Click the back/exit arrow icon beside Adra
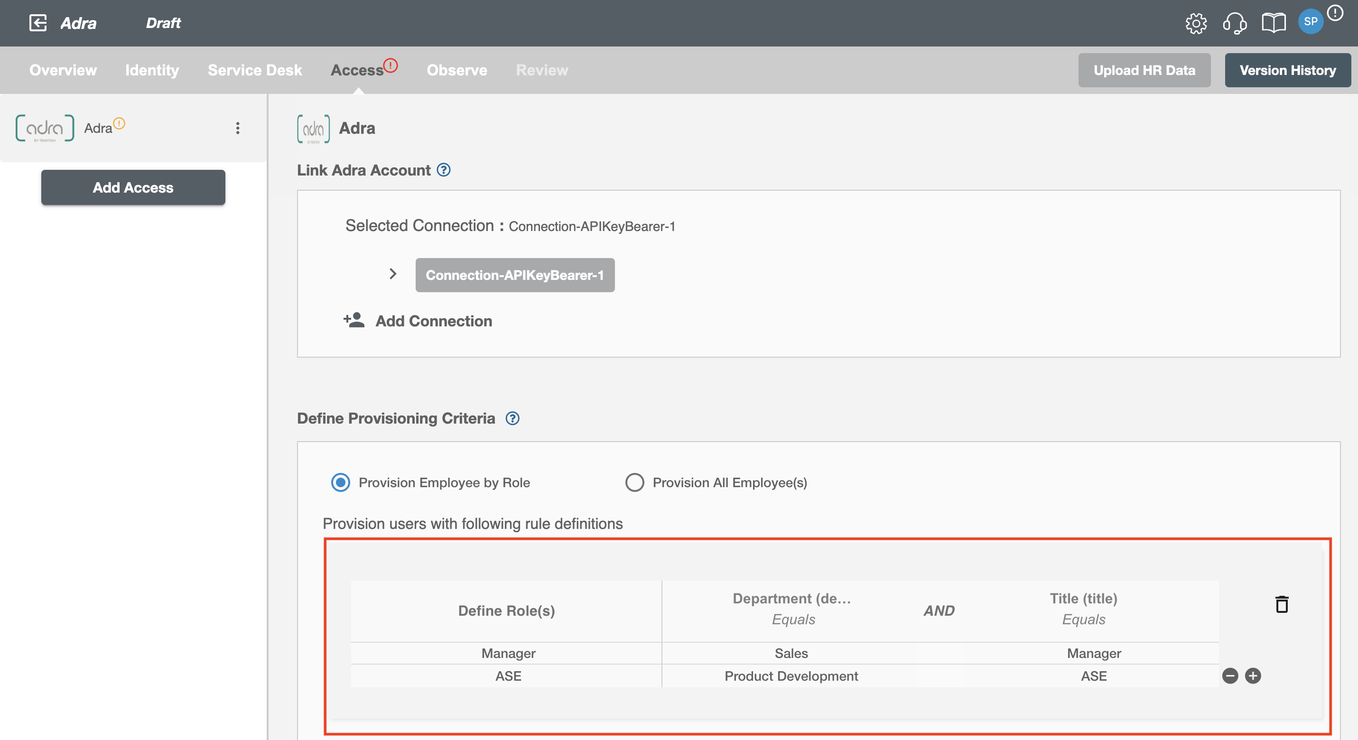The image size is (1358, 740). [x=38, y=23]
